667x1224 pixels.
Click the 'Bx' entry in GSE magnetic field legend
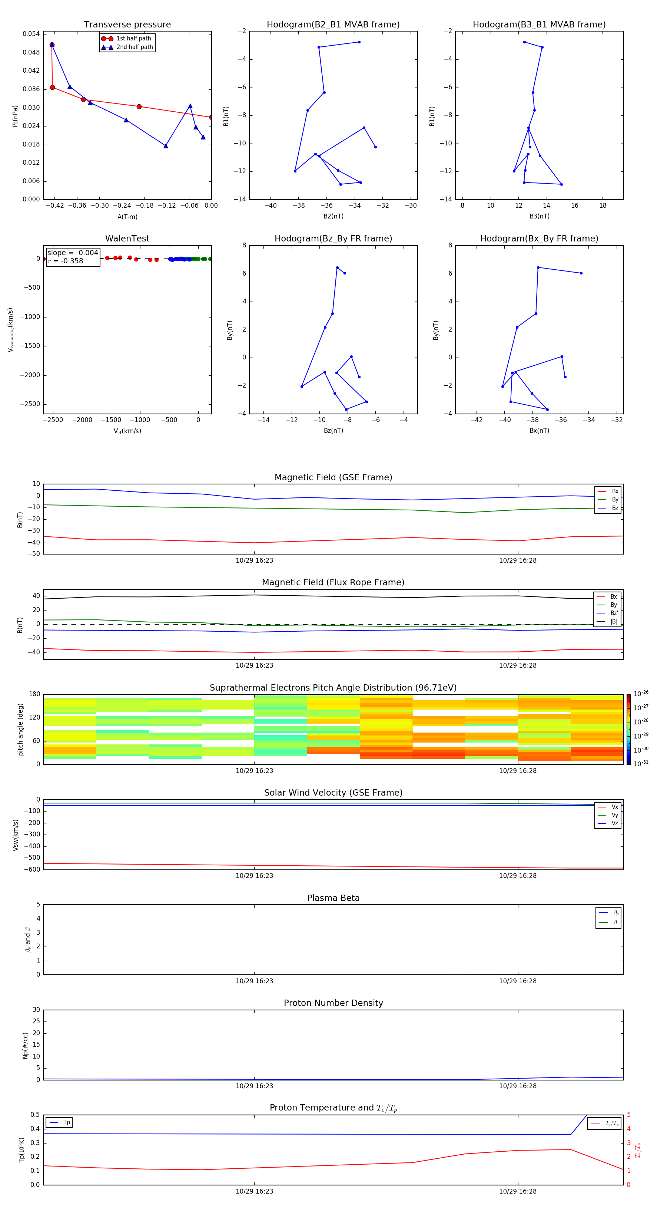[608, 491]
